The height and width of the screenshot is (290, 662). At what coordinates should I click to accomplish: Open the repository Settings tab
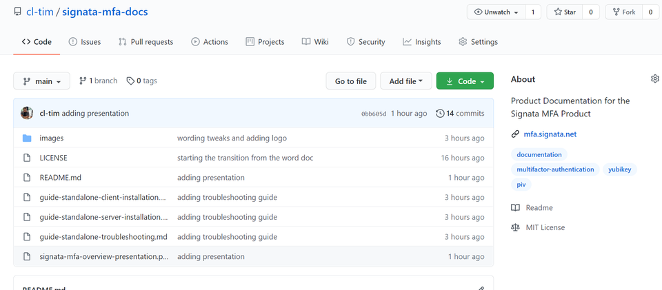pos(478,42)
